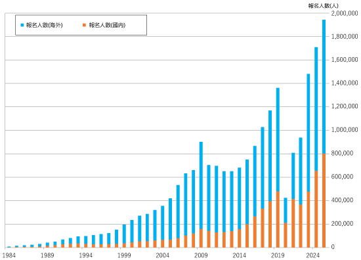Click the 2024 x-axis label
Image resolution: width=361 pixels, height=260 pixels.
(312, 255)
